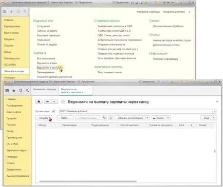
Task: Toggle the Организация filter checkbox
Action: [53, 111]
